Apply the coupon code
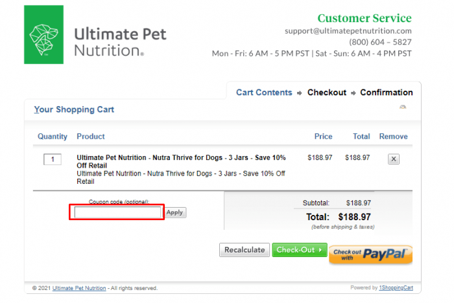454x303 pixels. coord(176,212)
